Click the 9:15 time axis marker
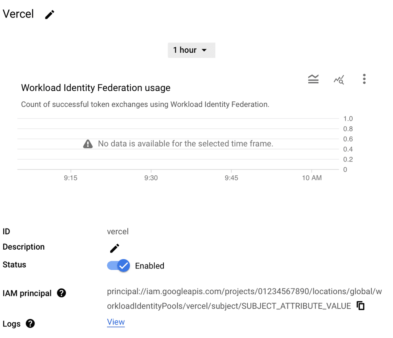The image size is (393, 338). (x=70, y=178)
